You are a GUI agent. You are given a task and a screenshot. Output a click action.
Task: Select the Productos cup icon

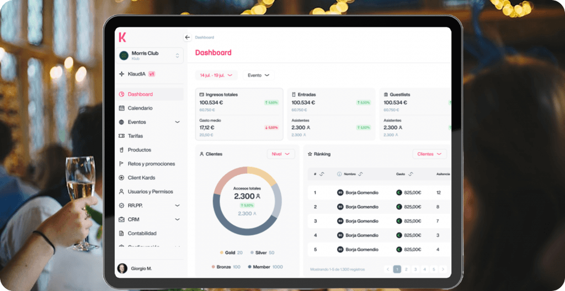click(121, 150)
